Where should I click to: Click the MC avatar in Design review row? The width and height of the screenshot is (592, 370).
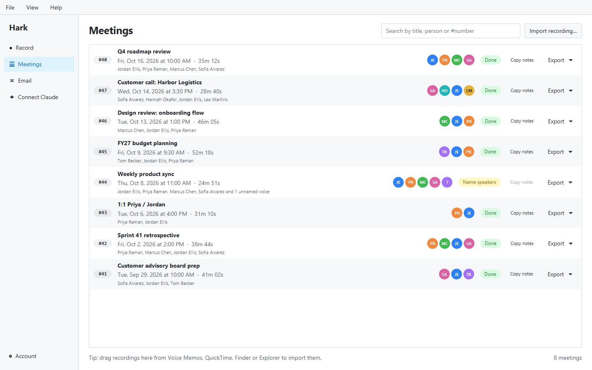pyautogui.click(x=444, y=121)
